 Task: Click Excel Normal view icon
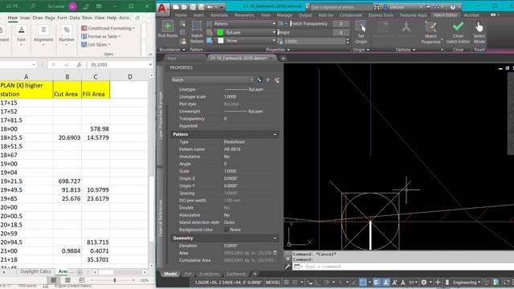[54, 280]
